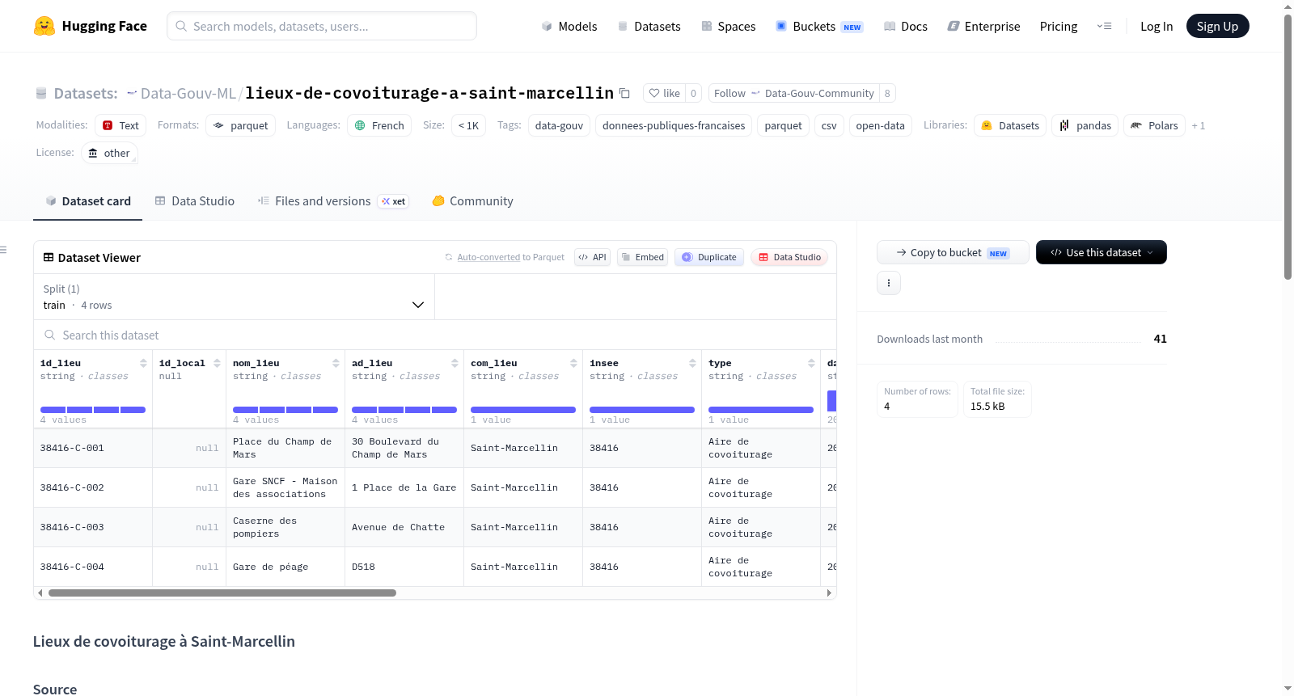1294x696 pixels.
Task: Expand the +1 more libraries
Action: point(1198,125)
